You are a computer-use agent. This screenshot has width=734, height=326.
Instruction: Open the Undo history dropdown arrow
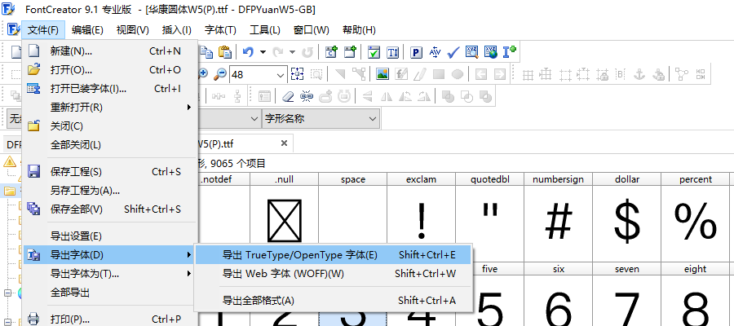click(x=263, y=52)
